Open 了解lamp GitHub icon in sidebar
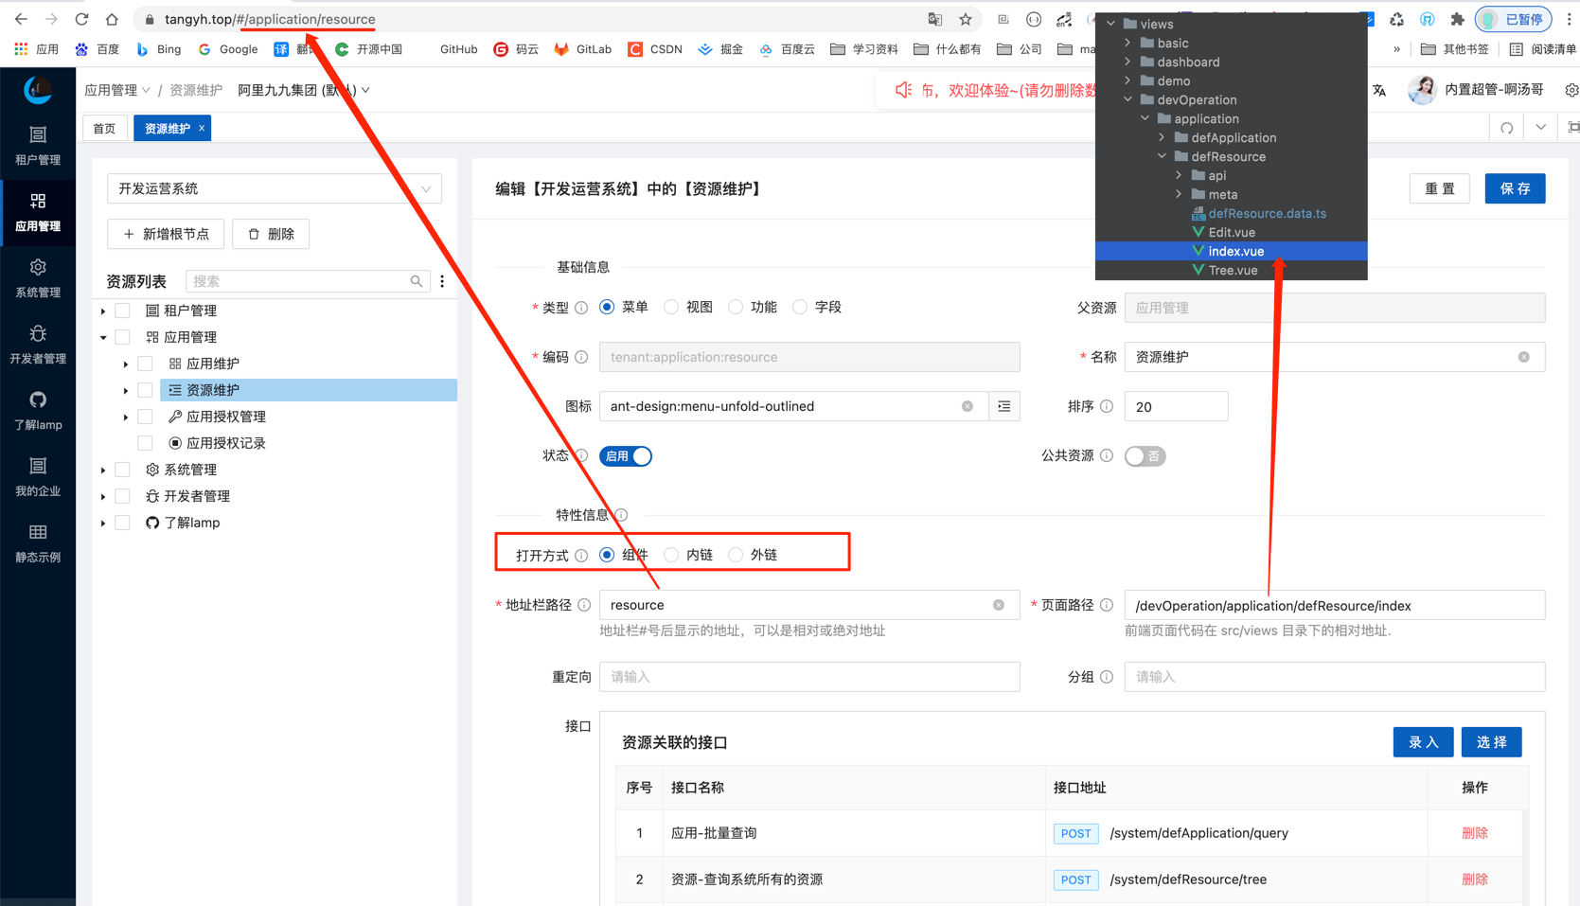The width and height of the screenshot is (1580, 906). point(38,411)
